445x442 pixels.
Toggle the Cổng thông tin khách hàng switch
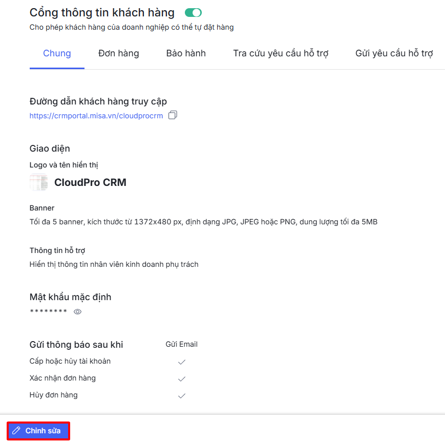193,13
